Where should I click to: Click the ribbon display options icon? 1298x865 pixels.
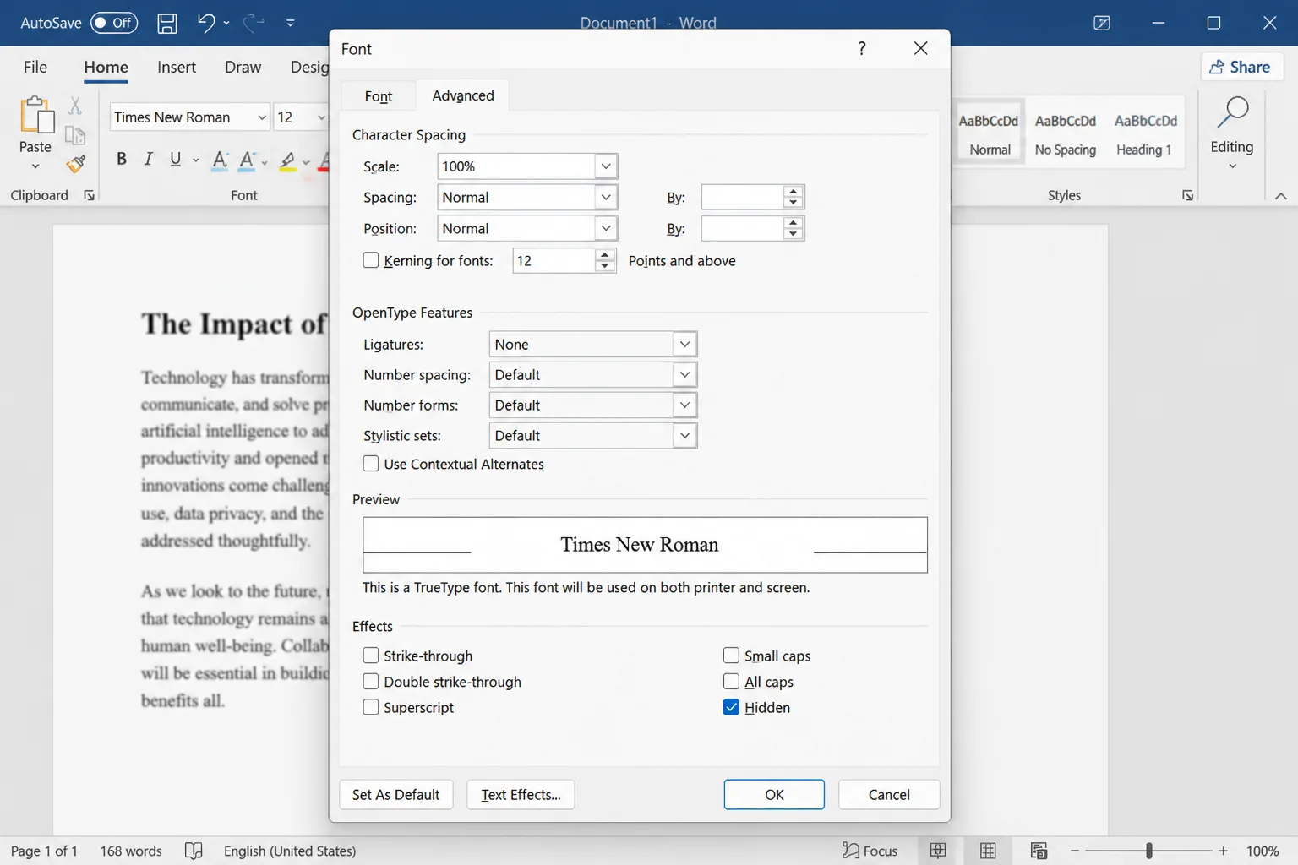(x=1102, y=23)
